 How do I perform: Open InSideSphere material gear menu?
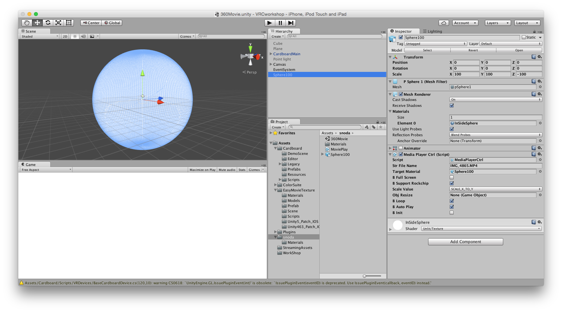pos(539,222)
